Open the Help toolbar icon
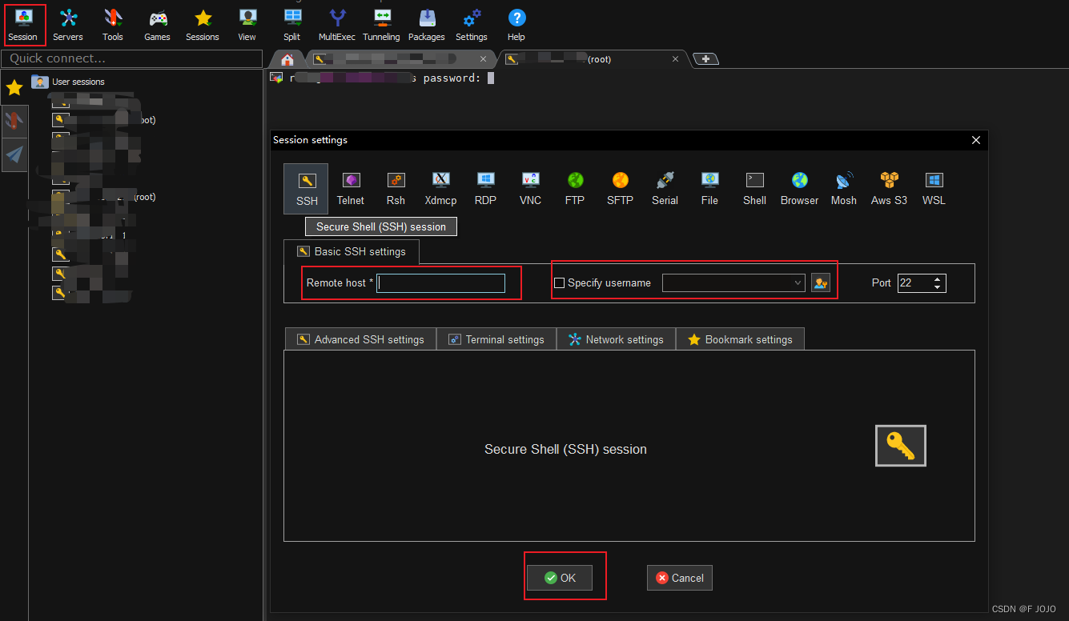The width and height of the screenshot is (1069, 621). pos(516,25)
